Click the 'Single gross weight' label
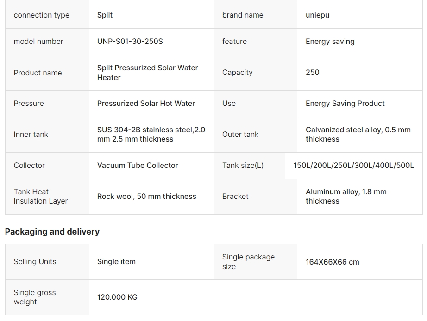The image size is (427, 321). tap(35, 297)
